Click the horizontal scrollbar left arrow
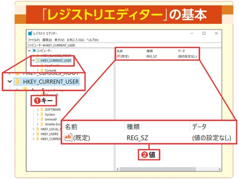Screen dimensions: 239x179 click(x=118, y=169)
